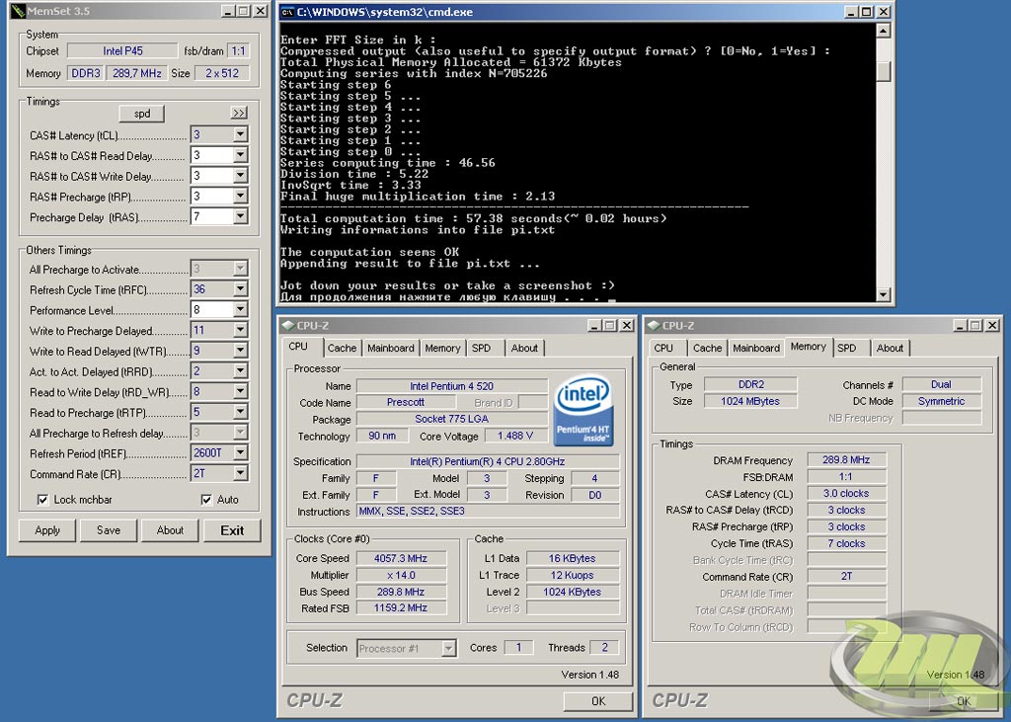Toggle the Lock mchbar checkbox

coord(42,500)
